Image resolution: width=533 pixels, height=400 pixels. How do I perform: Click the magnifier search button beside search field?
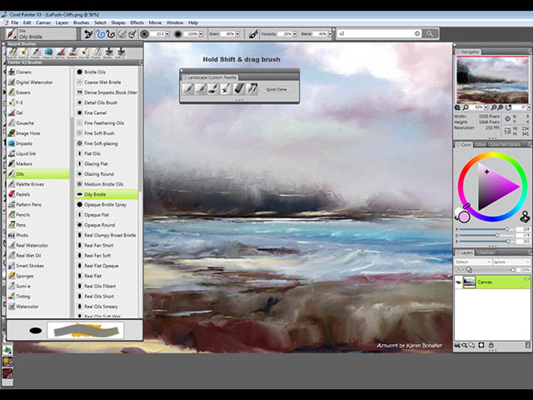(431, 33)
